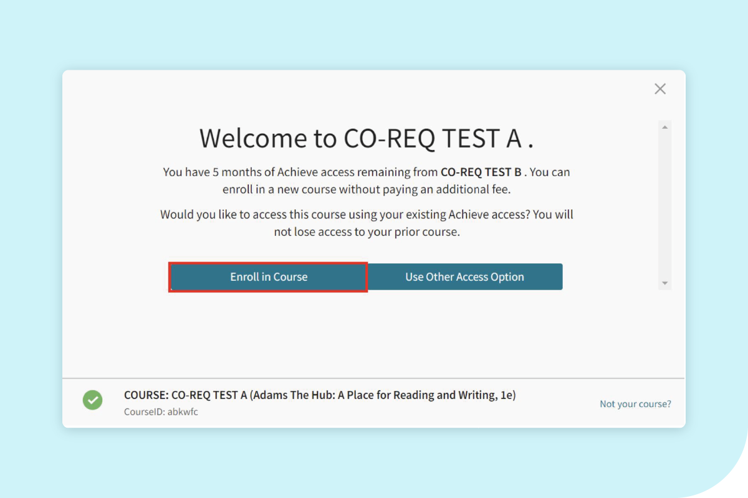Click the 'Welcome to CO-REQ TEST A' heading
The height and width of the screenshot is (498, 748).
tap(367, 138)
